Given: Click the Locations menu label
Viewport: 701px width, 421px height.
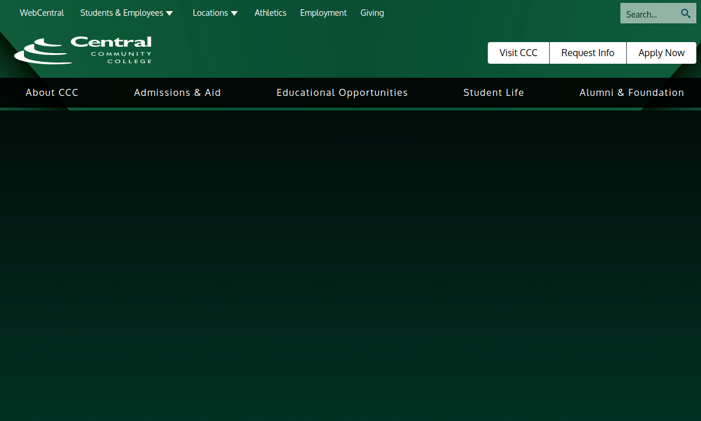Looking at the screenshot, I should 210,13.
